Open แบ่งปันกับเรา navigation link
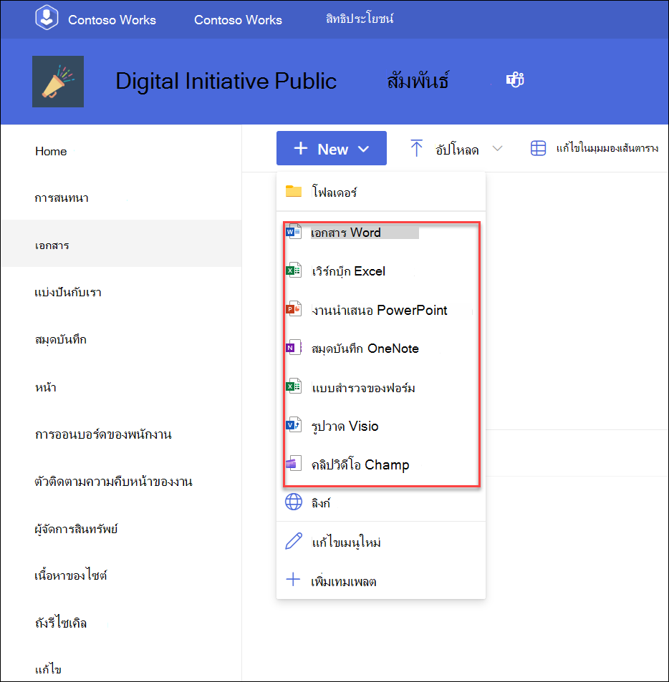 point(68,292)
